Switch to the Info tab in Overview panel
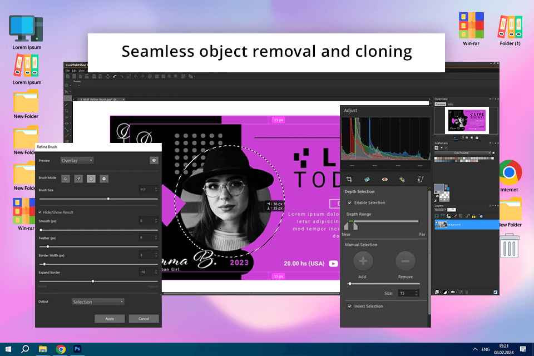The width and height of the screenshot is (534, 356). (x=450, y=104)
